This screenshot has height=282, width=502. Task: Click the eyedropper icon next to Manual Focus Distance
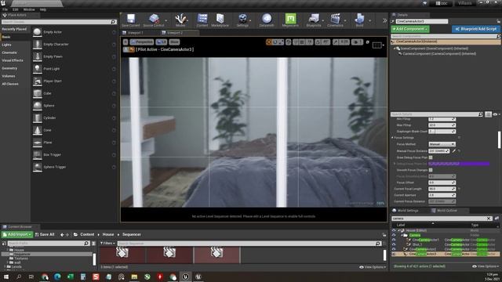[454, 151]
